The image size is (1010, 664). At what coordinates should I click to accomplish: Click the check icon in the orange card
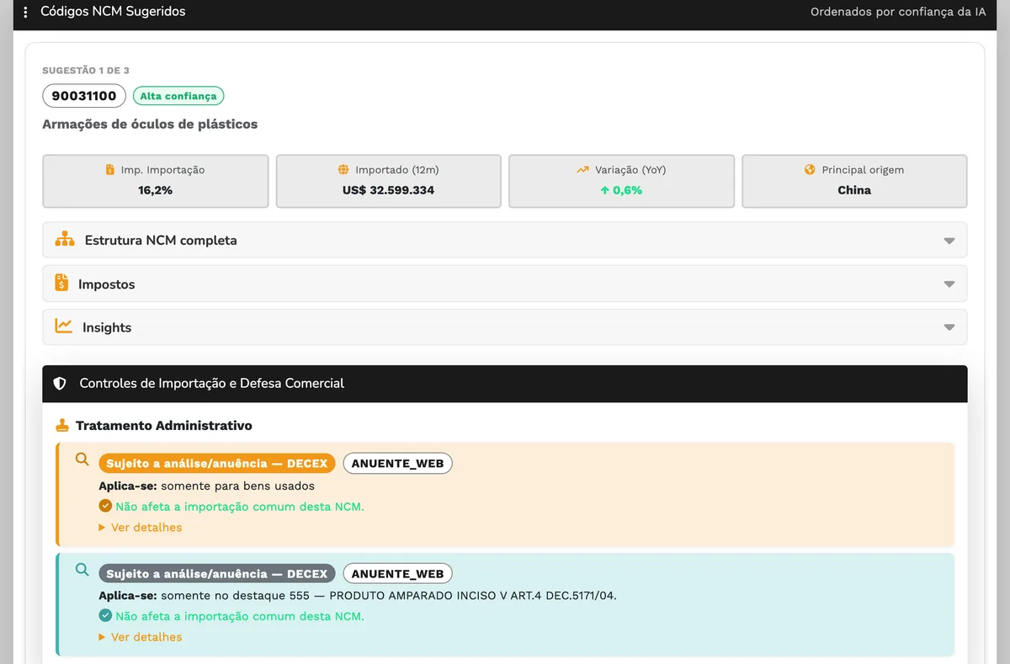click(x=105, y=506)
